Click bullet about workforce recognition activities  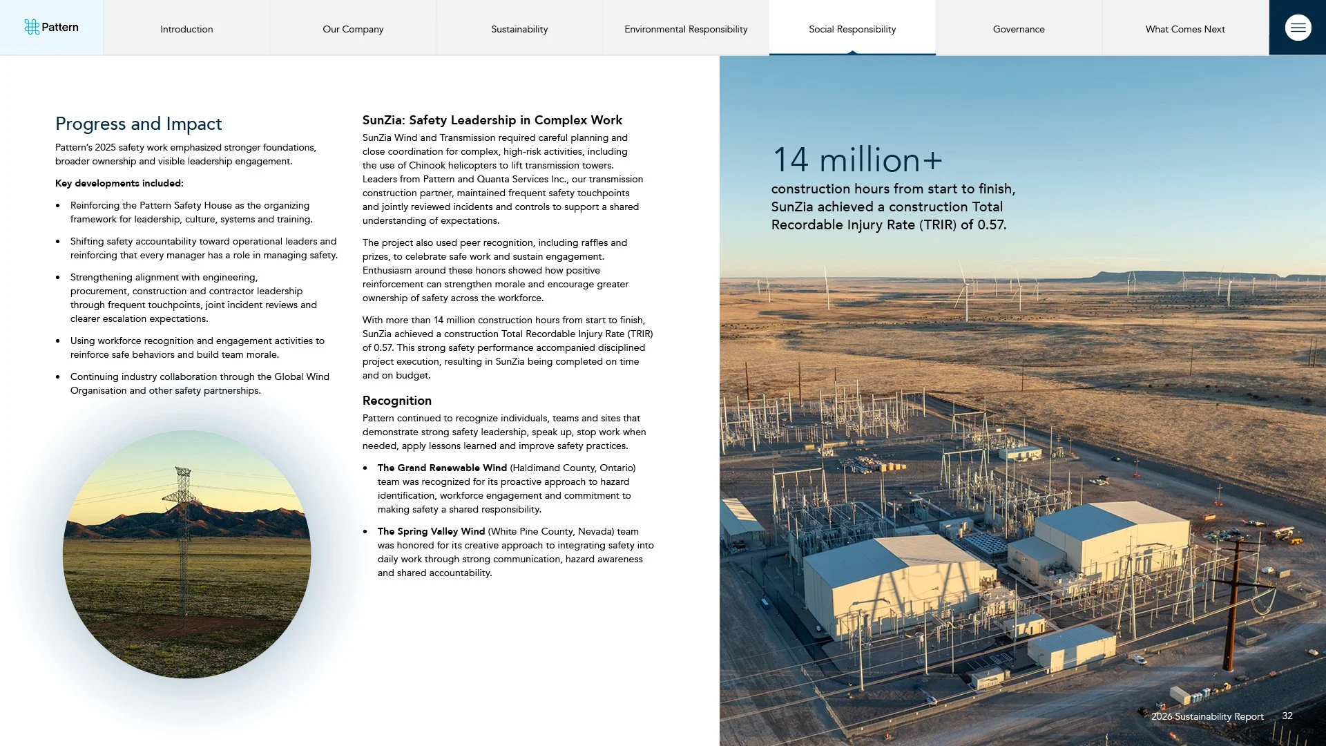click(198, 347)
